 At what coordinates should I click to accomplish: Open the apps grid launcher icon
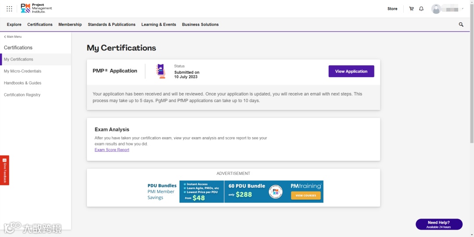point(9,9)
